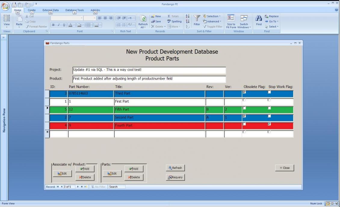Click Delete in the Parts group

coord(134,177)
